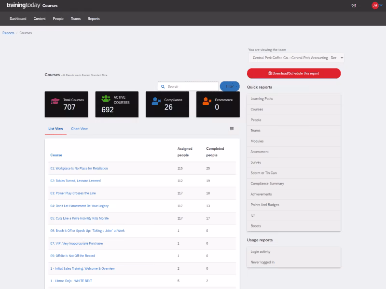Click the Compliance 26 card
386x289 pixels.
(167, 104)
